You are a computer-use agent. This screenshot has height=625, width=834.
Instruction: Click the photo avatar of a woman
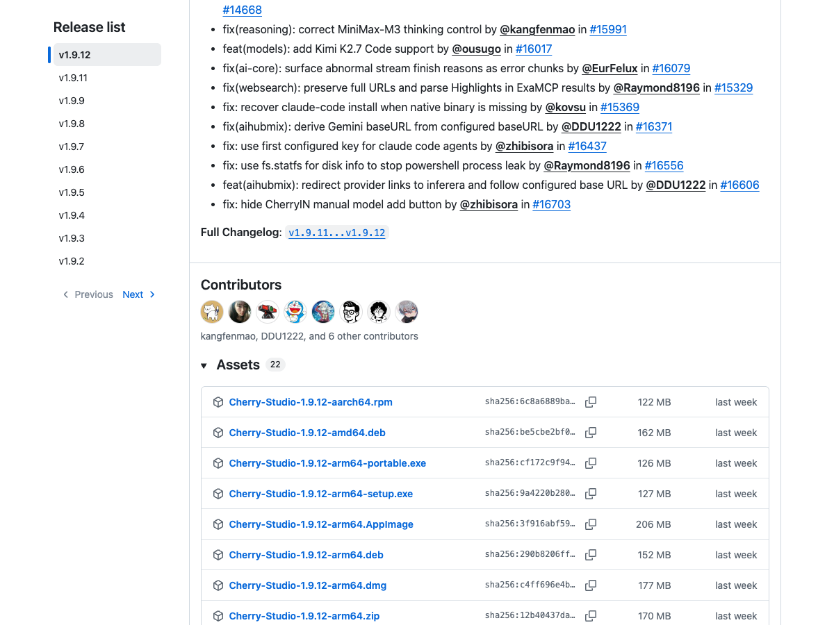[240, 312]
